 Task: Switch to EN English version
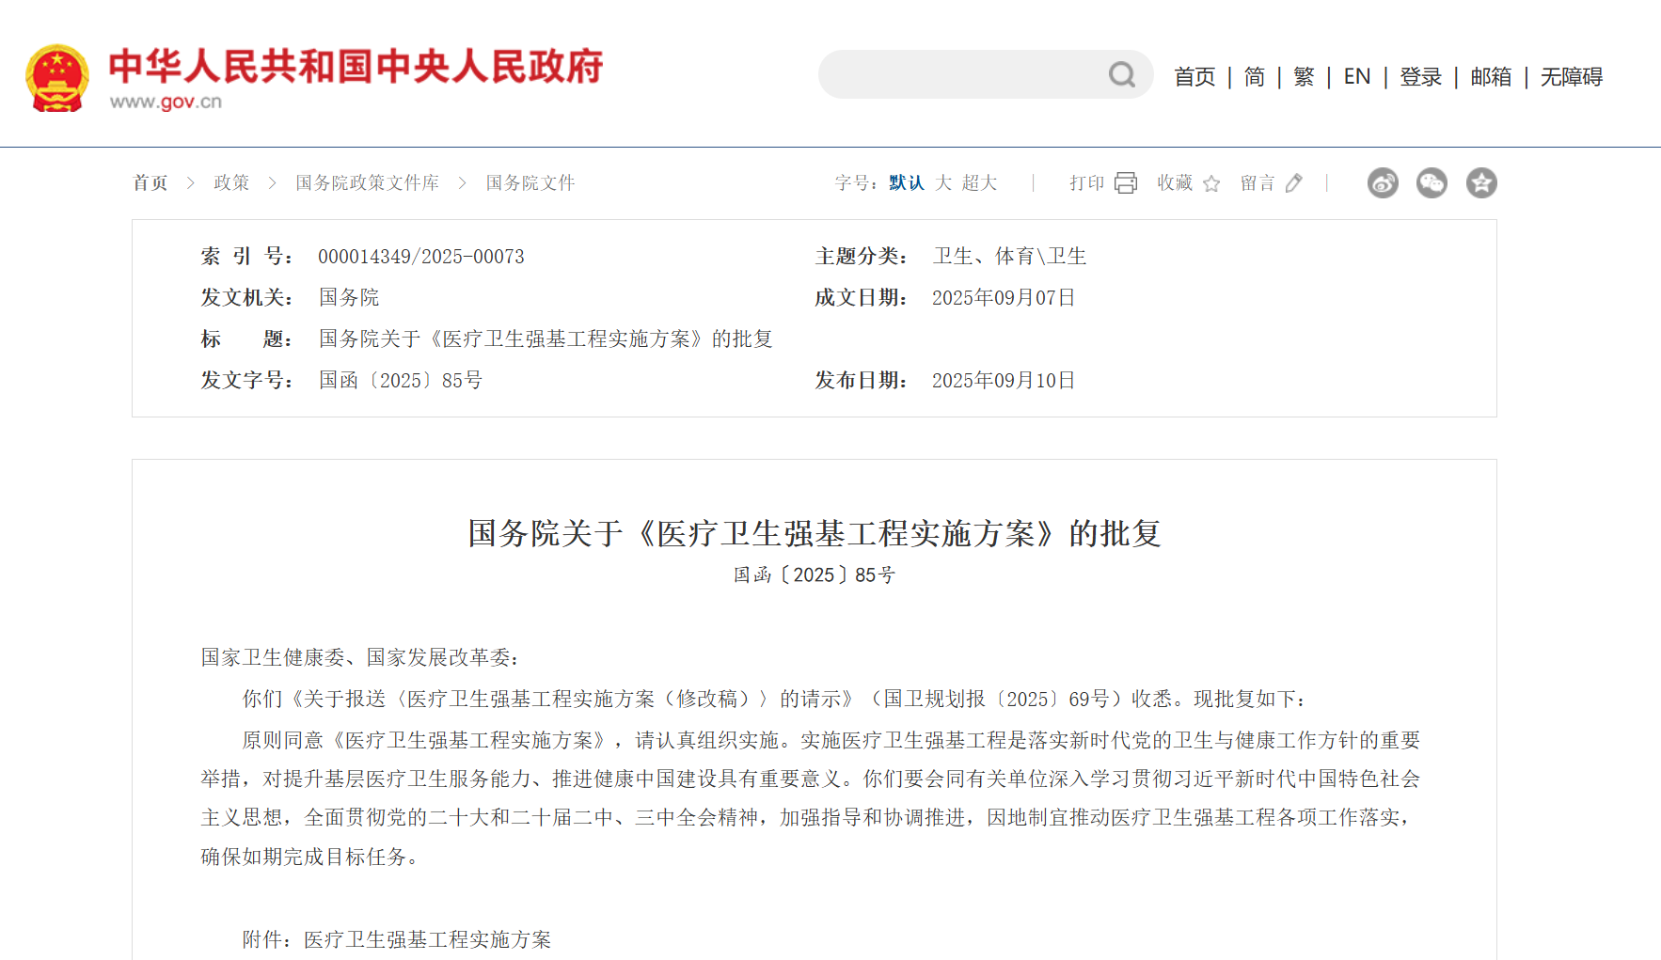click(1357, 76)
